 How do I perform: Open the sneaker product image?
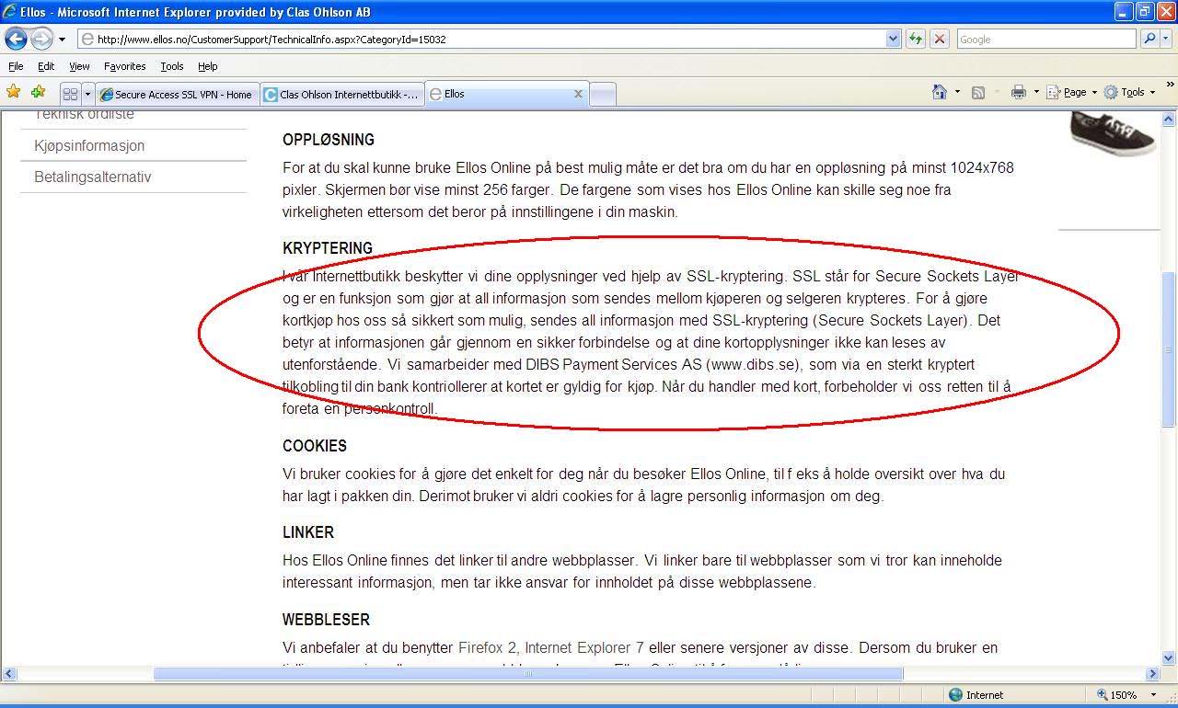1114,133
